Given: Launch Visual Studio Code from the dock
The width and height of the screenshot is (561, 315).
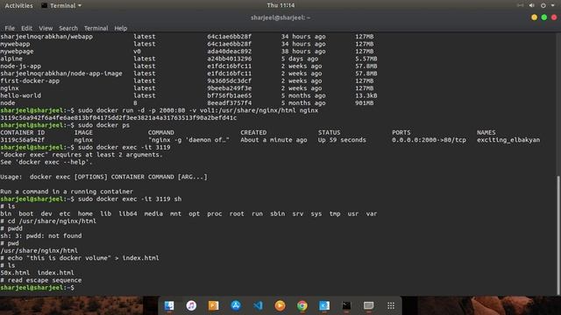Looking at the screenshot, I should (258, 305).
